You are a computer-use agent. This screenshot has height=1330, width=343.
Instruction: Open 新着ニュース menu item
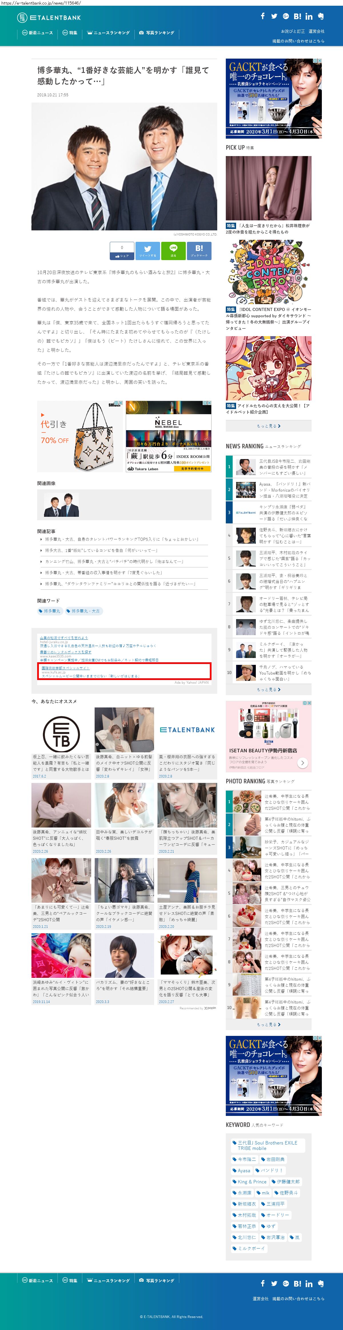(37, 33)
